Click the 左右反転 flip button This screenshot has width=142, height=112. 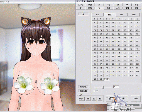(83, 91)
